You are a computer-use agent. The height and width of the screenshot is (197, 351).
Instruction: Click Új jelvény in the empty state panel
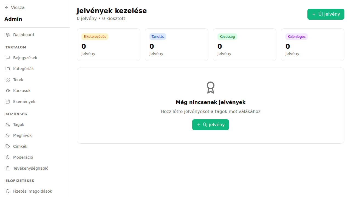coord(211,124)
